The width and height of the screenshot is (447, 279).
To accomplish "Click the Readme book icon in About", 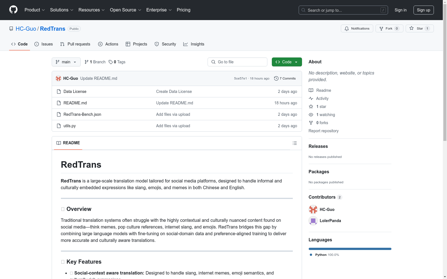I will (x=311, y=90).
